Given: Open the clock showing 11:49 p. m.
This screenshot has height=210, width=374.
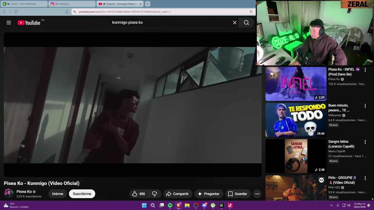Looking at the screenshot, I should point(360,205).
